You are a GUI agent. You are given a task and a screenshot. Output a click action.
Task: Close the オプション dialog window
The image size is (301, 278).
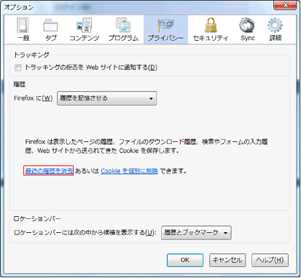286,5
